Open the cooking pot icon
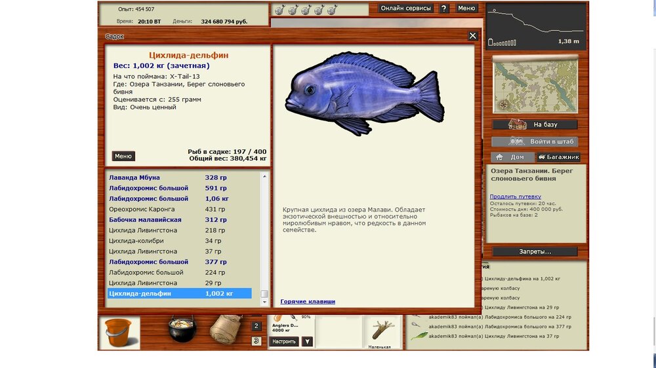656x368 pixels. [x=182, y=329]
